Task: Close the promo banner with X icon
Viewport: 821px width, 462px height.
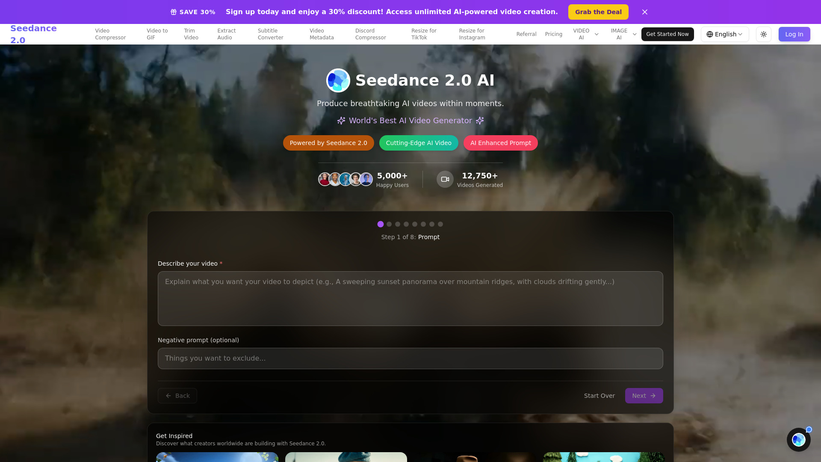Action: click(645, 12)
